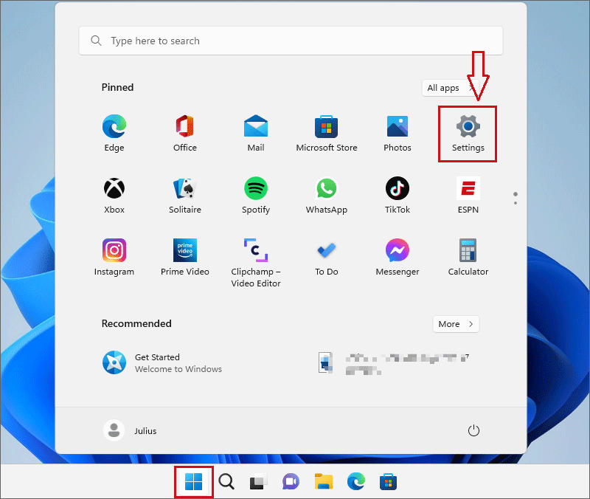Open Prime Video app
Viewport: 590px width, 499px height.
[185, 258]
